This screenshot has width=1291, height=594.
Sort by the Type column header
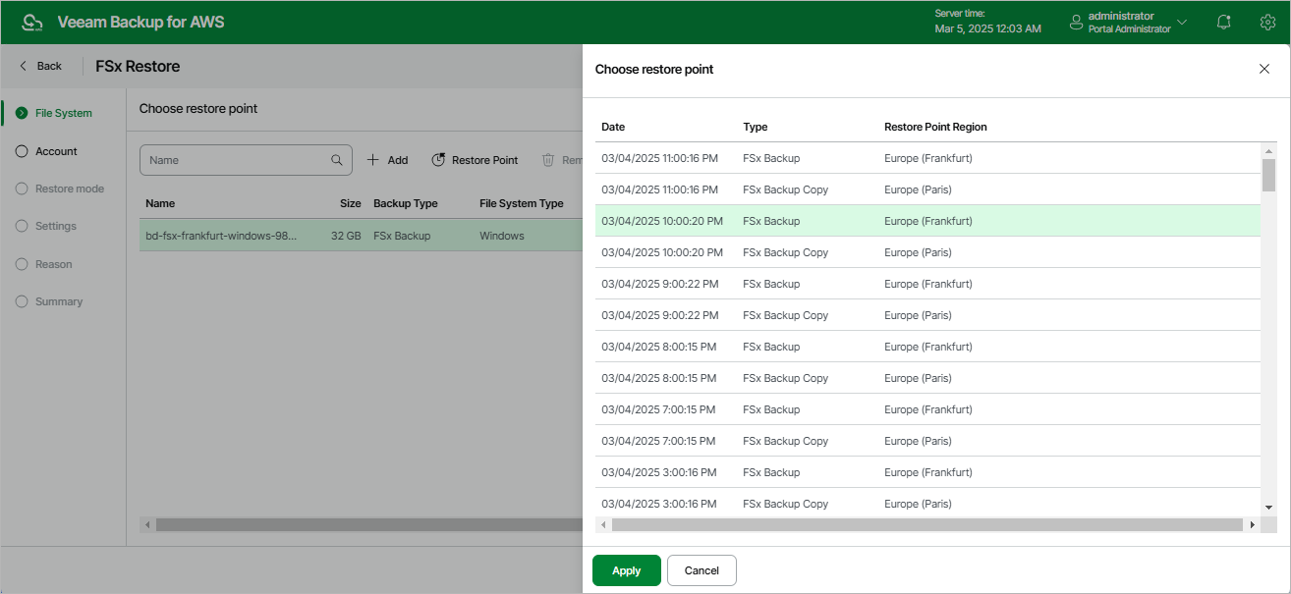coord(755,127)
